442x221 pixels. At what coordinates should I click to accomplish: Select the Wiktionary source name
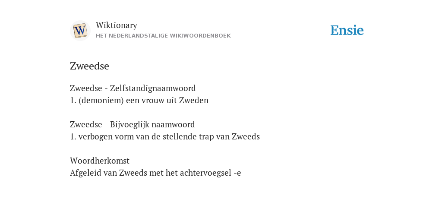[x=117, y=25]
